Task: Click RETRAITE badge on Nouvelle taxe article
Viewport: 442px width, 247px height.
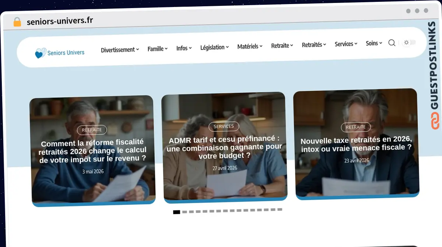Action: [x=356, y=127]
